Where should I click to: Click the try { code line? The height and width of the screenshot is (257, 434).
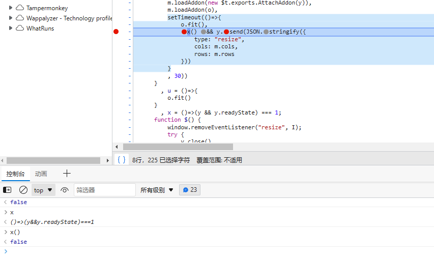point(176,134)
